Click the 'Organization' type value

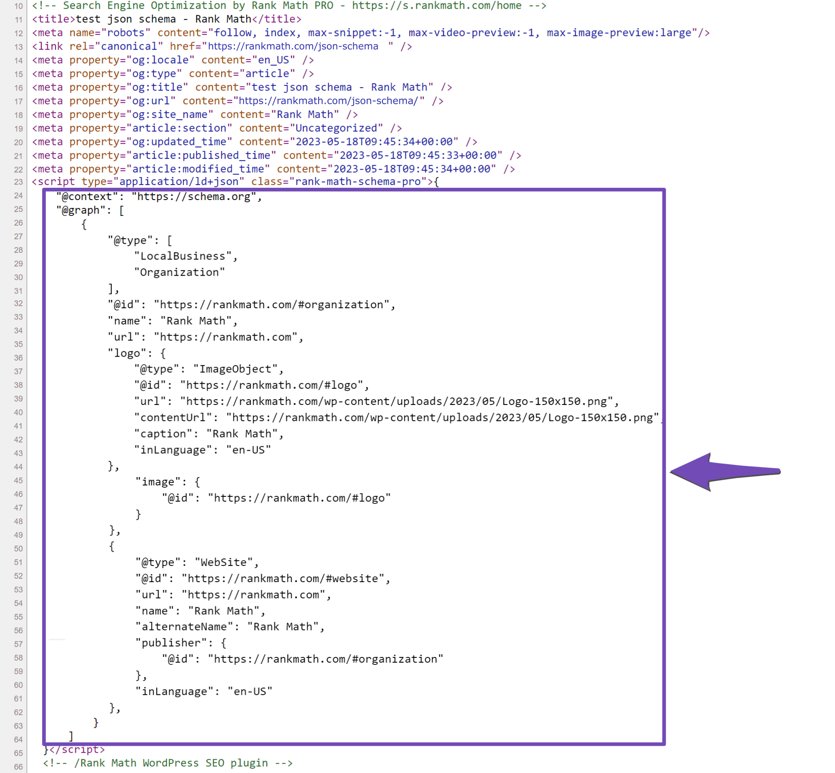(179, 272)
